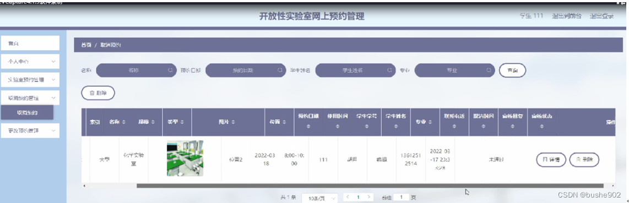Click 首页 in the breadcrumb bar

click(86, 45)
